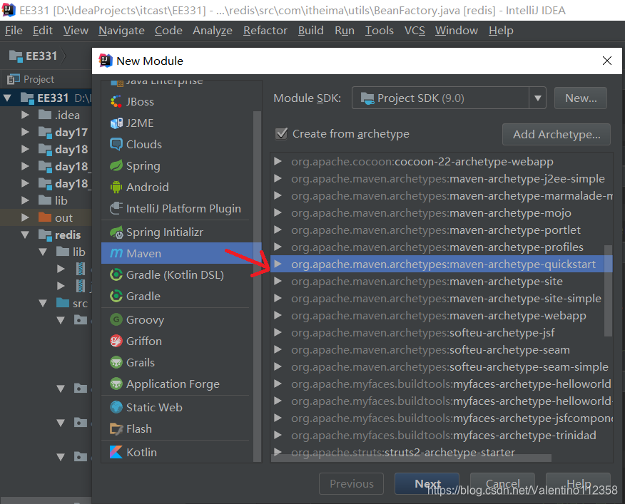Collapse the redis tree node

[x=25, y=235]
